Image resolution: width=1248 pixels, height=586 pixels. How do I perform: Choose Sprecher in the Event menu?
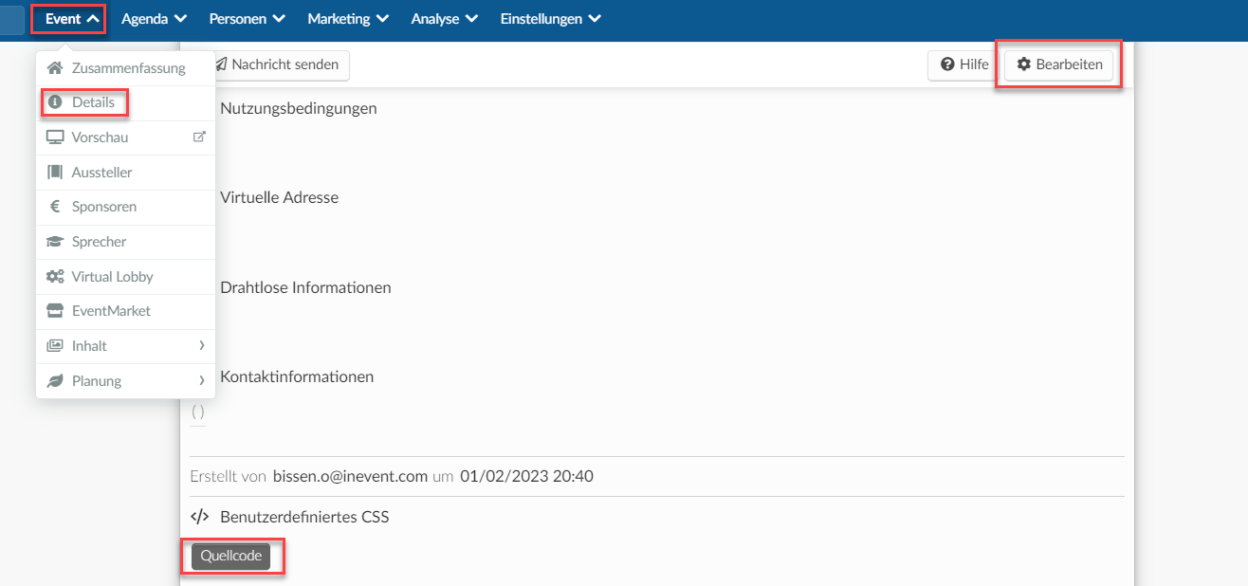[125, 242]
